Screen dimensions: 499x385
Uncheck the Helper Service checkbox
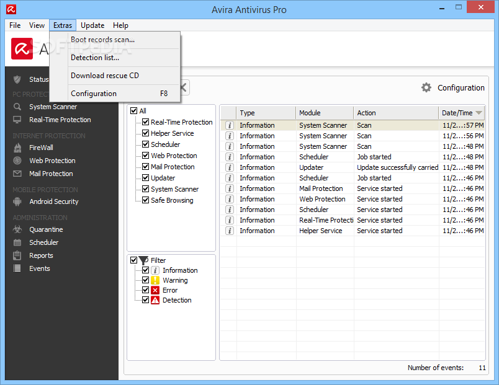145,133
